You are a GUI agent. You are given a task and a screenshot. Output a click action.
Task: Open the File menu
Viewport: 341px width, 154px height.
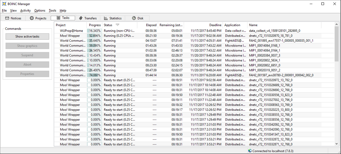pyautogui.click(x=4, y=10)
